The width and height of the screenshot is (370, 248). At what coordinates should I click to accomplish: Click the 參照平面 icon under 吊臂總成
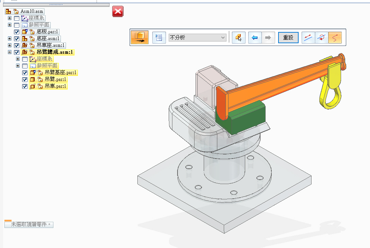click(x=33, y=66)
